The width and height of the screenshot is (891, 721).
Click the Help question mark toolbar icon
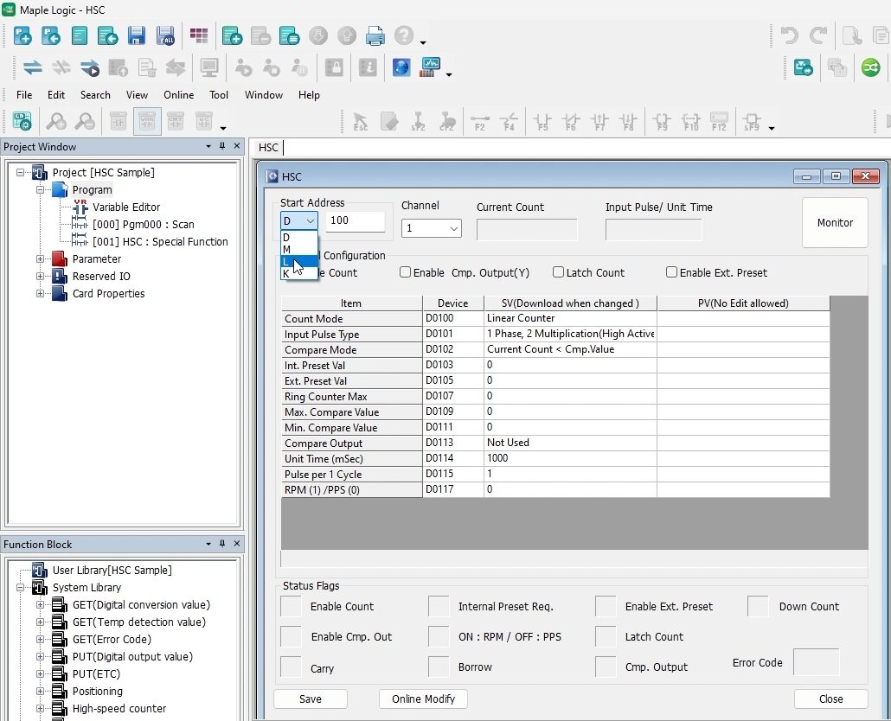(404, 35)
